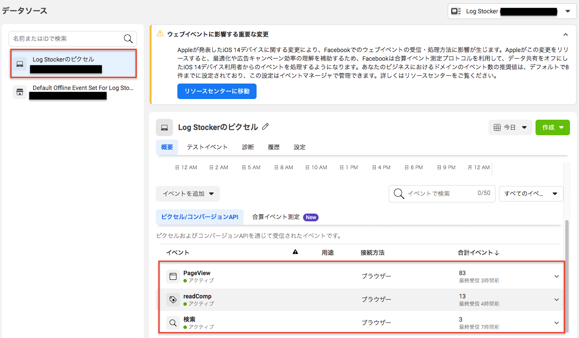Click the PageView browser window icon
Screen dimensions: 579x338
pyautogui.click(x=173, y=276)
